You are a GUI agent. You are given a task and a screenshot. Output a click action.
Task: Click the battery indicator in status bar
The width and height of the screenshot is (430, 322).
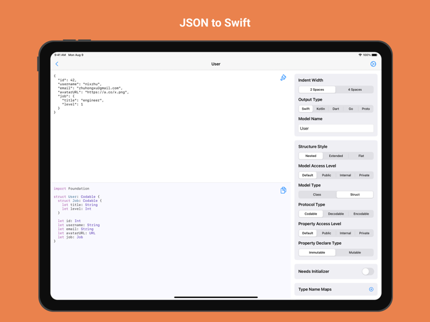pos(374,55)
